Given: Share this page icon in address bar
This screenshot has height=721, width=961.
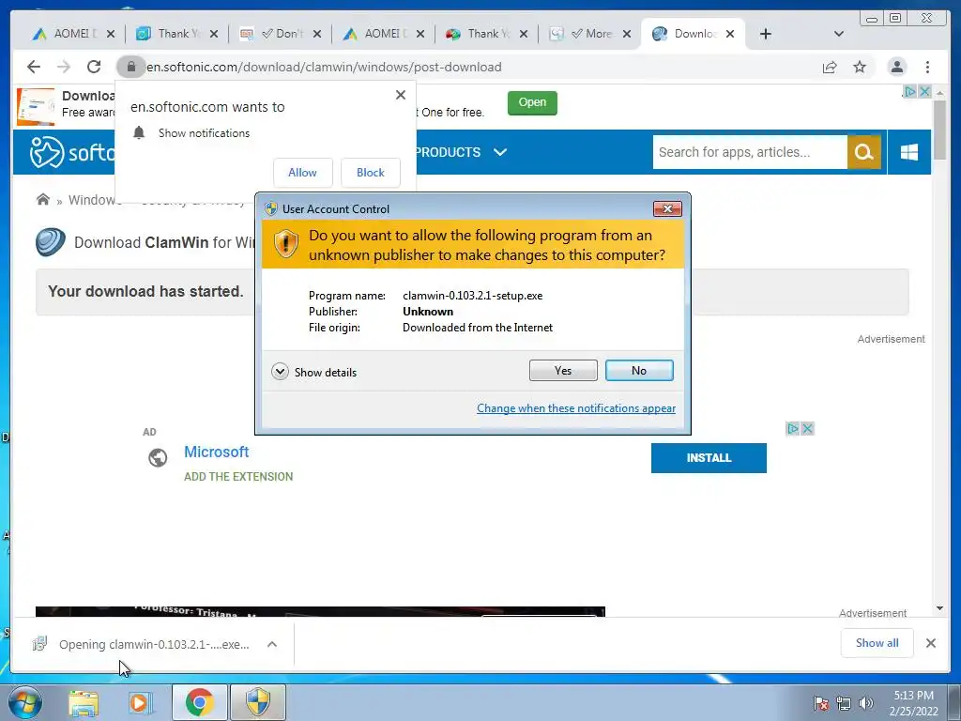Looking at the screenshot, I should (x=830, y=67).
